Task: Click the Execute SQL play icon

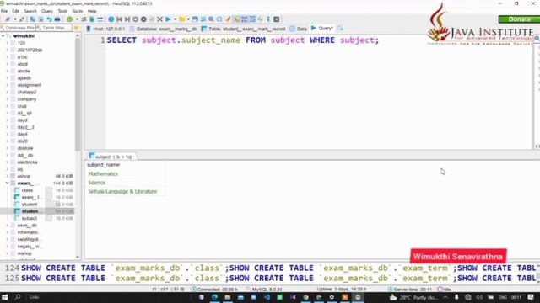Action: [x=168, y=19]
